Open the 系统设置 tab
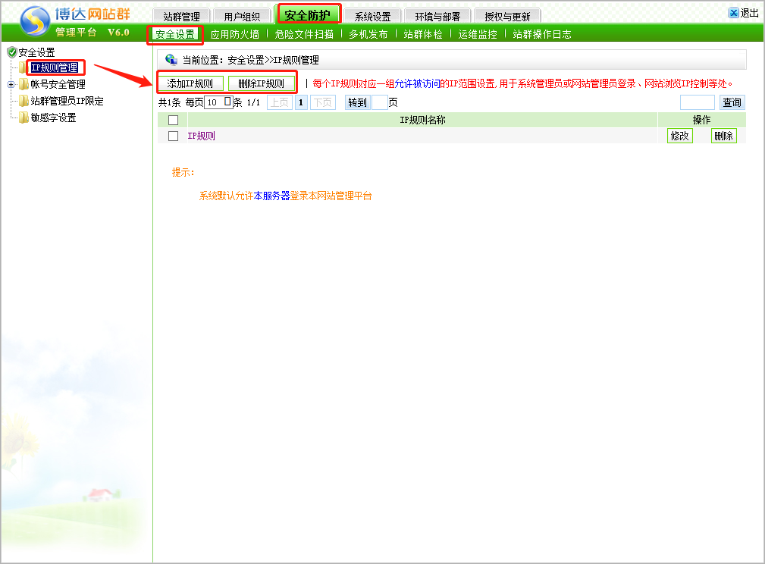This screenshot has width=765, height=564. [x=372, y=17]
